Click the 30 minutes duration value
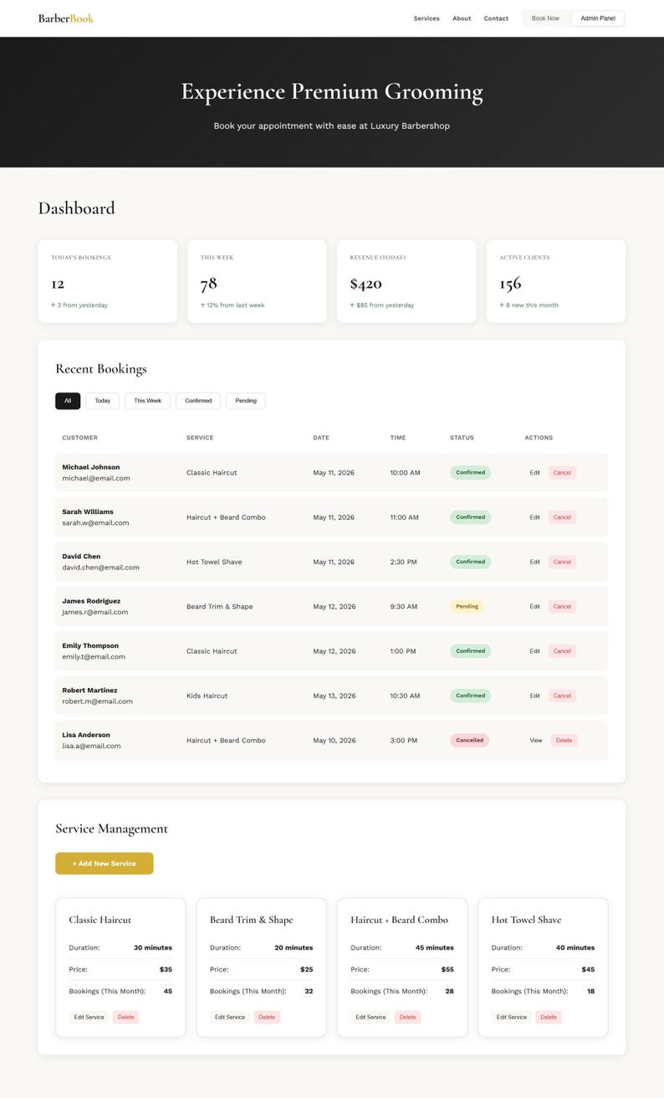Screen dimensions: 664x1098 pos(153,947)
